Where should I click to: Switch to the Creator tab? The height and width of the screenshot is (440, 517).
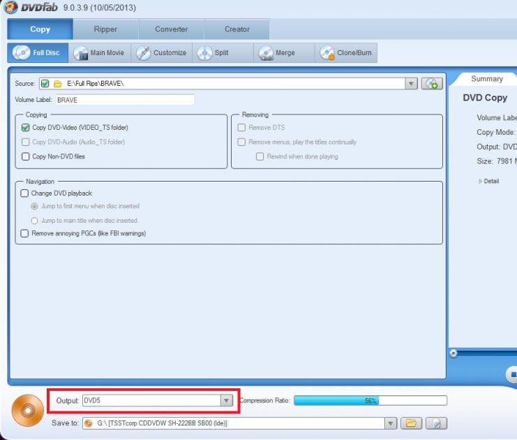pyautogui.click(x=237, y=29)
